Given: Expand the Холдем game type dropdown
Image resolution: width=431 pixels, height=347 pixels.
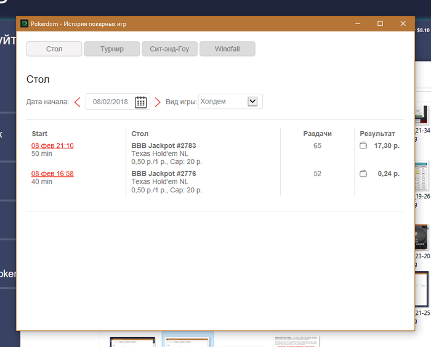Looking at the screenshot, I should click(252, 101).
